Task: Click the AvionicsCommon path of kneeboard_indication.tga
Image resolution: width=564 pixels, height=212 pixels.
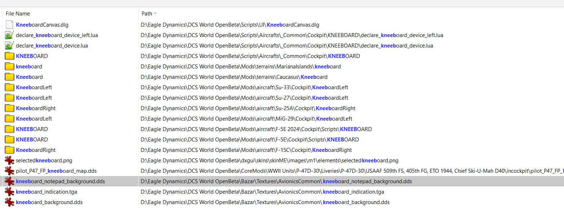Action: coord(262,192)
